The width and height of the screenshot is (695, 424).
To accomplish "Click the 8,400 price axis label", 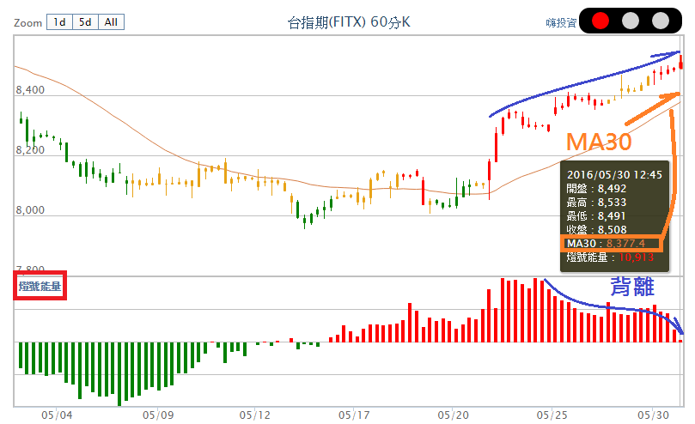I will tap(31, 90).
